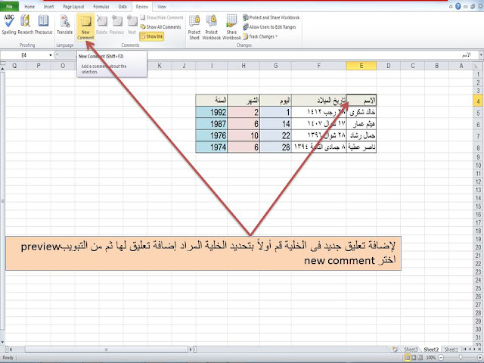Switch to the View tab
This screenshot has height=363, width=484.
162,6
